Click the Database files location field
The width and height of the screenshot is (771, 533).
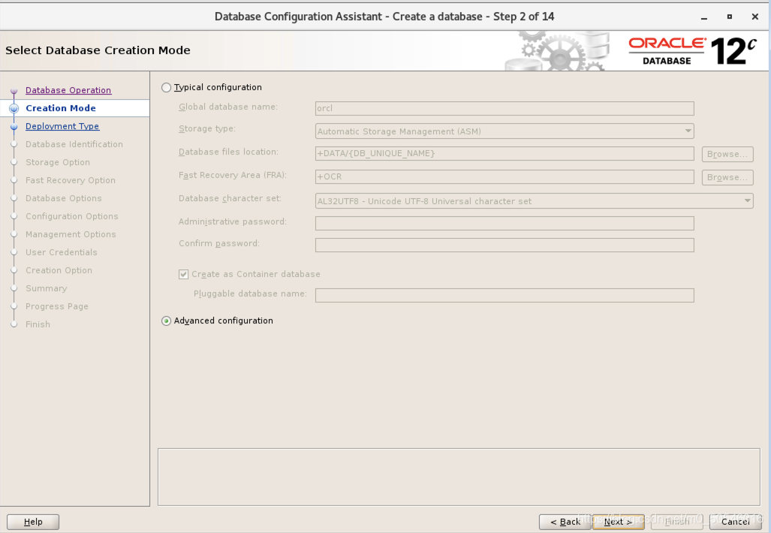tap(504, 153)
